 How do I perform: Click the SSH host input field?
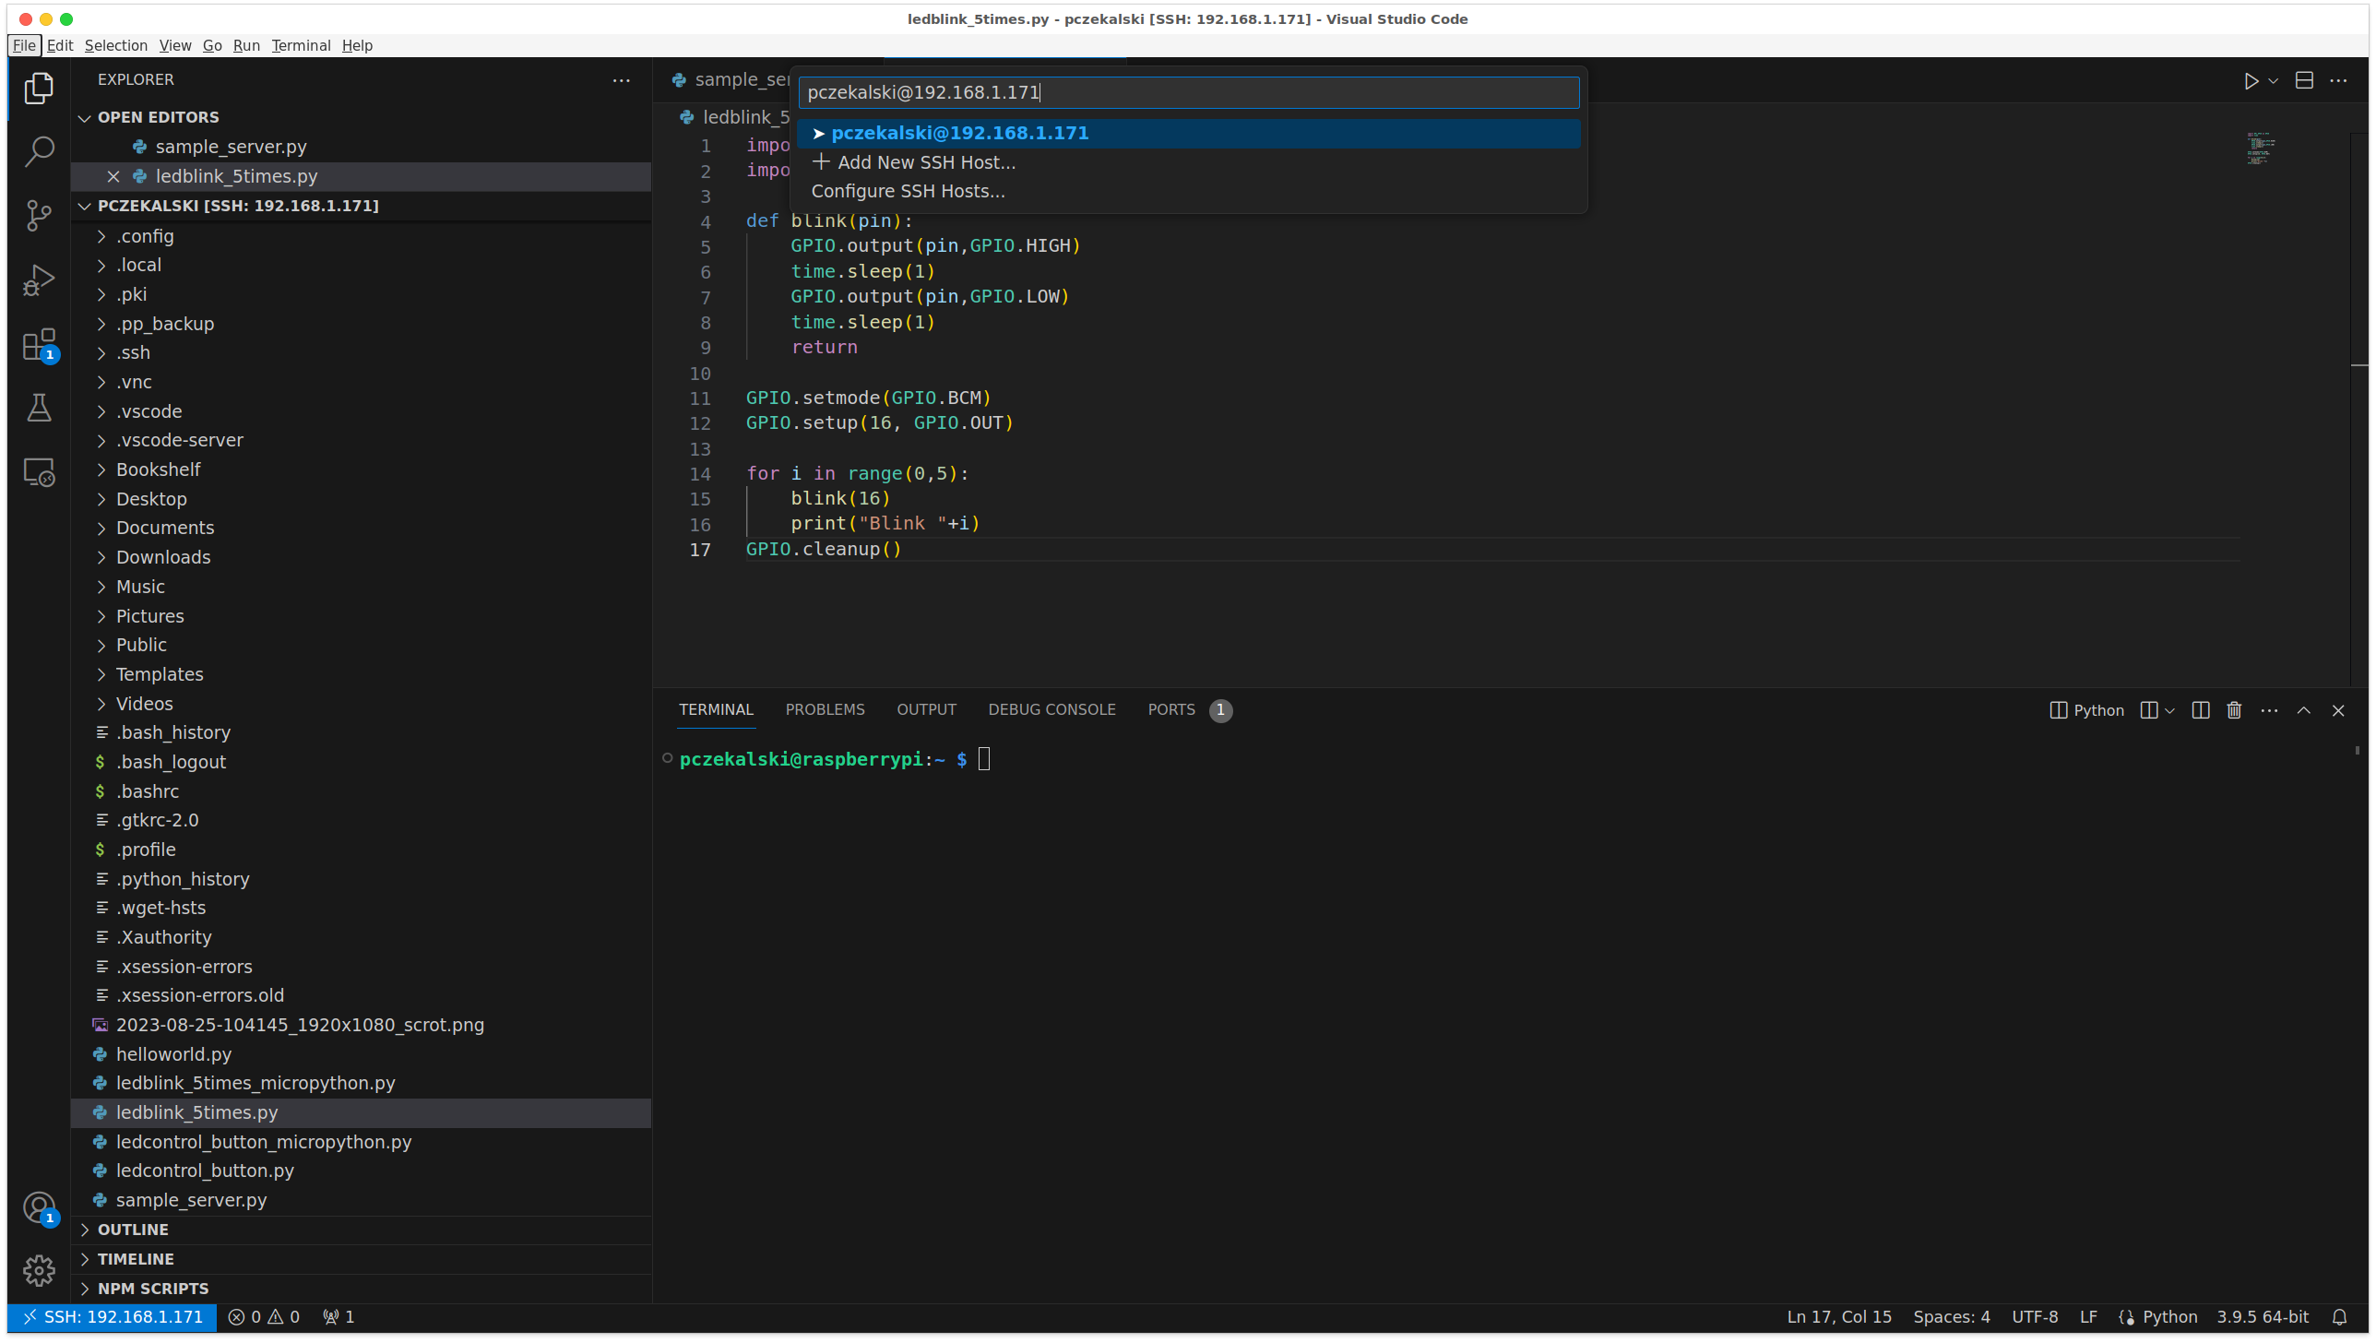pos(1188,92)
